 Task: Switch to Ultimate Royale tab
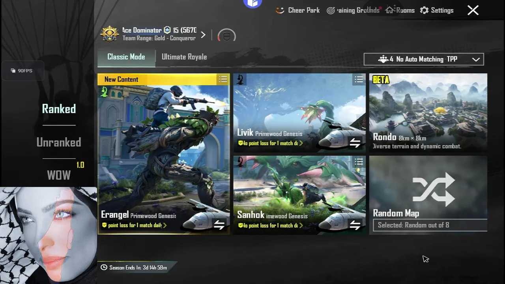pos(184,57)
